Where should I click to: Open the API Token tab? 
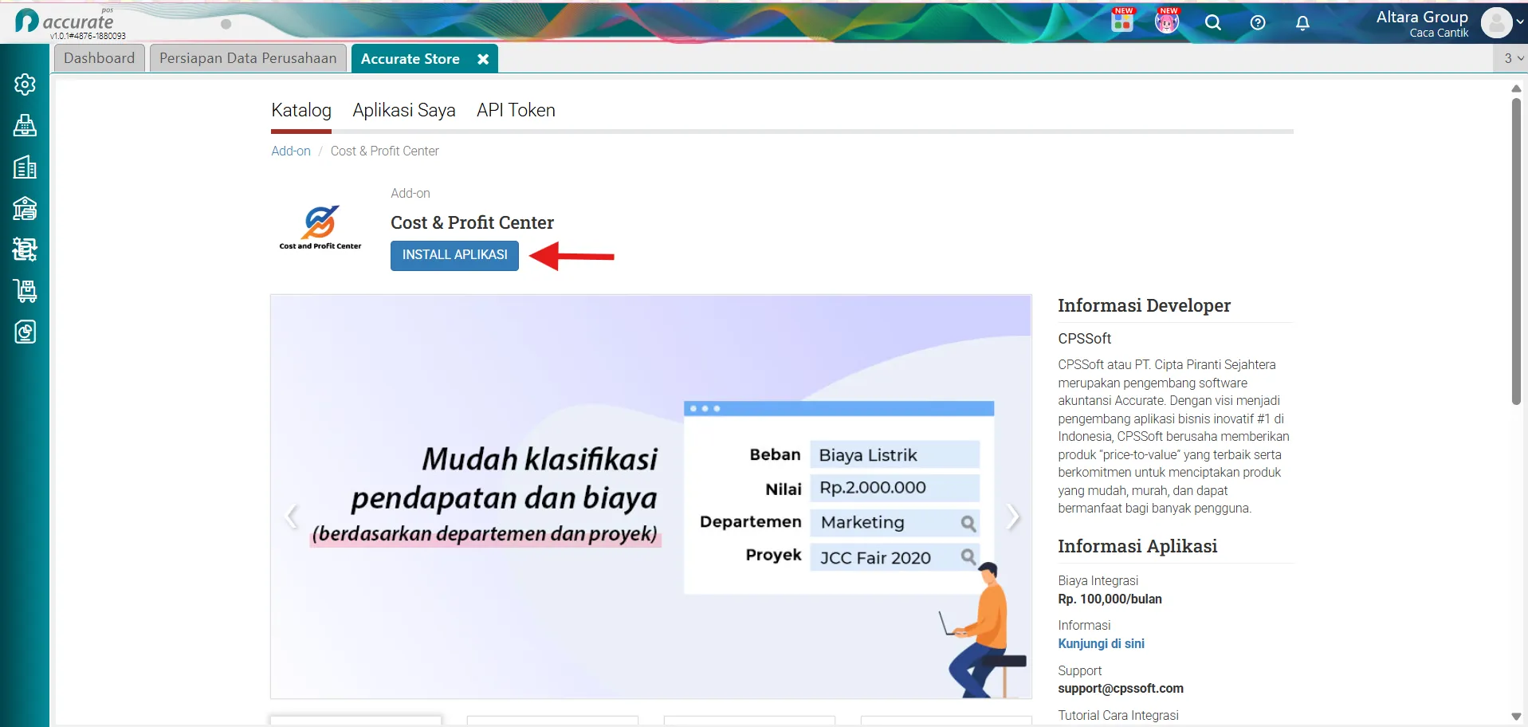[516, 110]
